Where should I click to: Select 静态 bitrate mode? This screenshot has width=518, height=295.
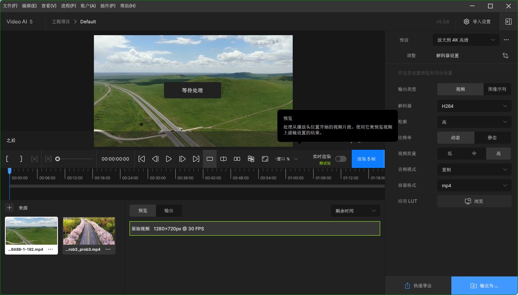pos(492,138)
